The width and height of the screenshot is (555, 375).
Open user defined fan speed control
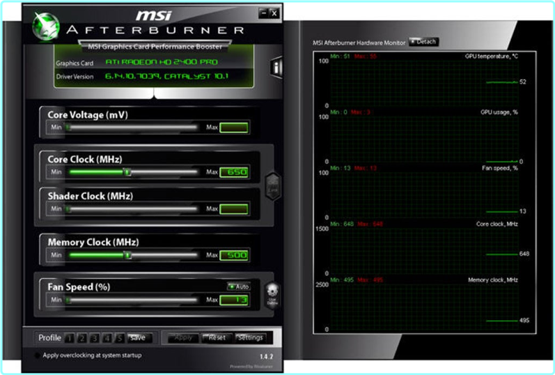[x=272, y=295]
